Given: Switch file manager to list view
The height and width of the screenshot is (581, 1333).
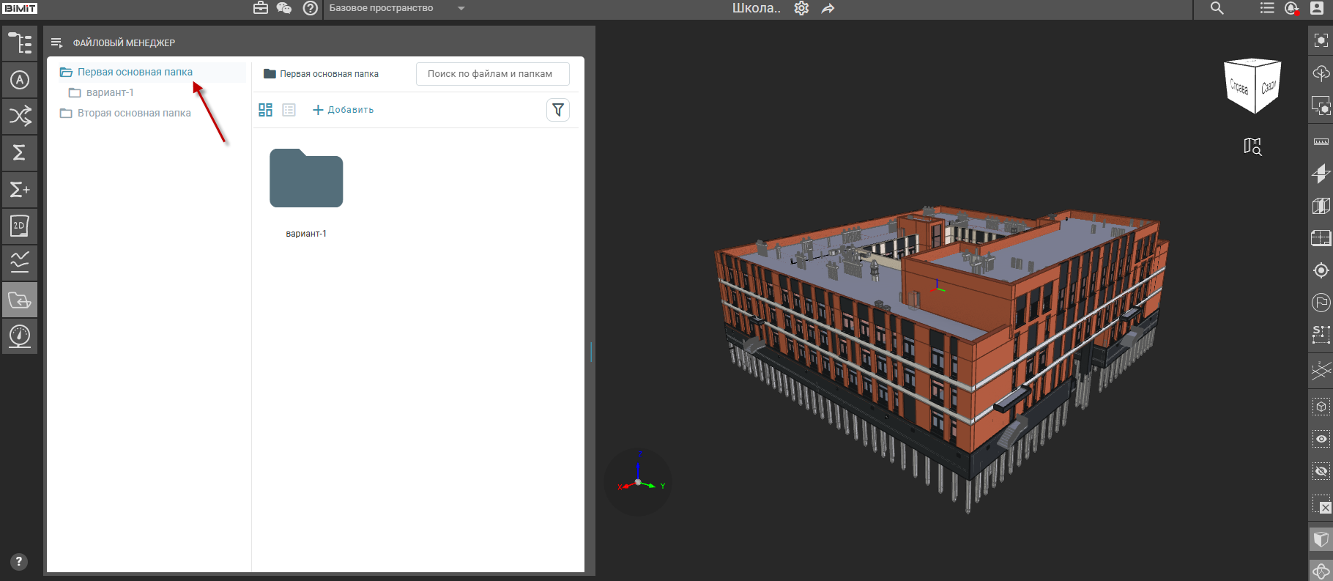Looking at the screenshot, I should 289,110.
